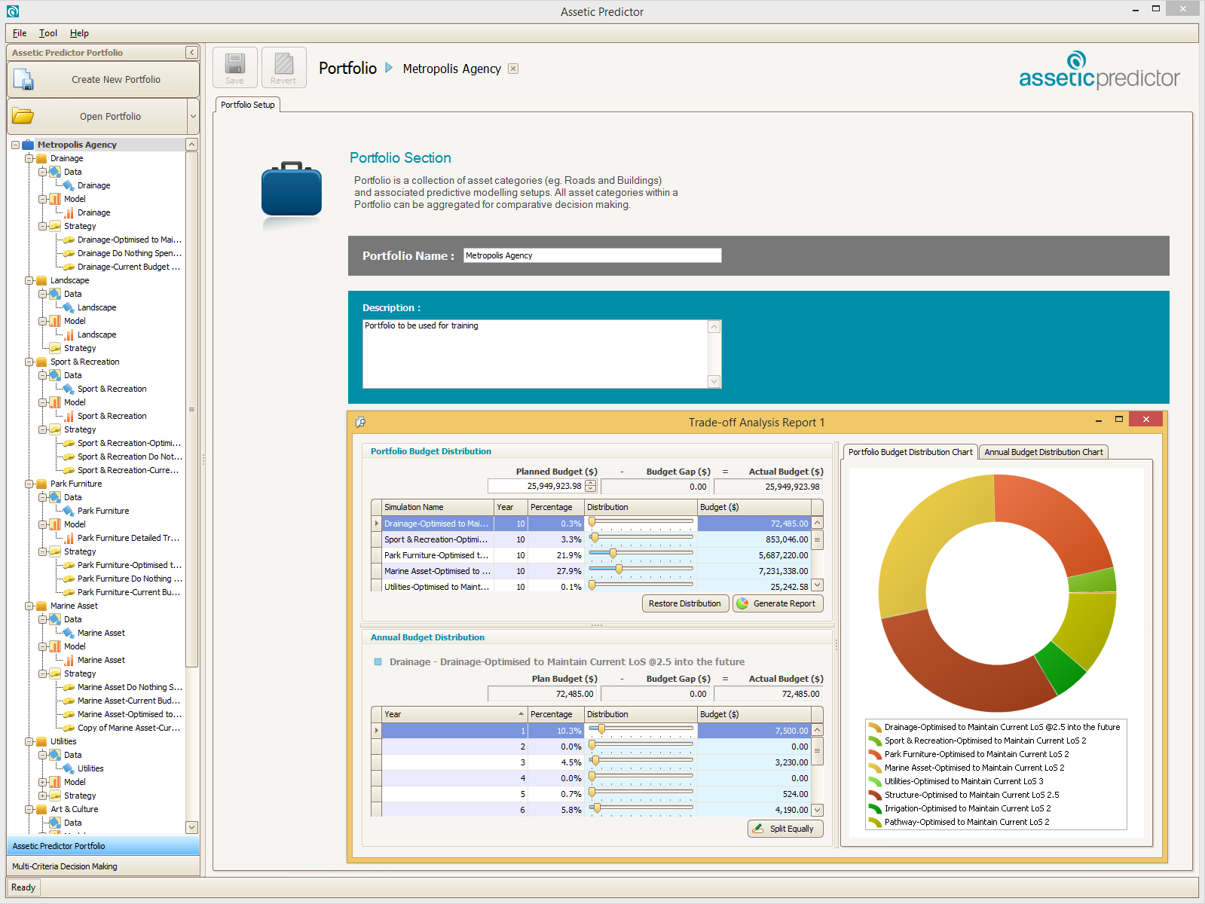Switch to Annual Budget Distribution Chart tab
Image resolution: width=1205 pixels, height=904 pixels.
tap(1043, 452)
